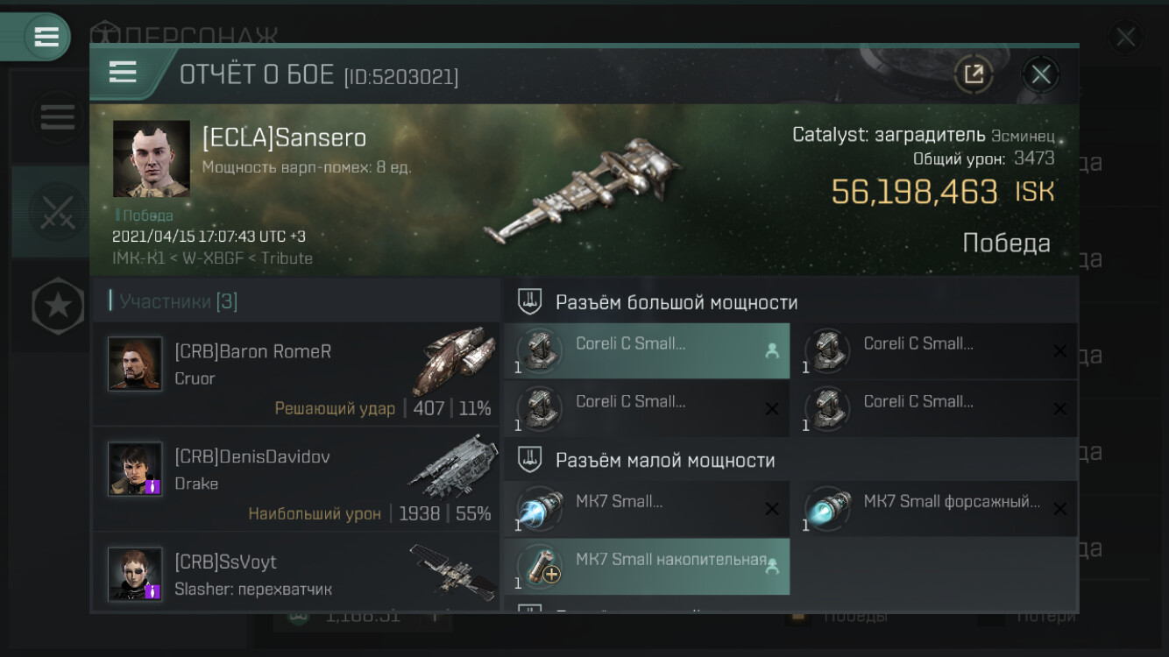Viewport: 1169px width, 657px height.
Task: Open Baron RomeR's portrait
Action: coord(135,364)
